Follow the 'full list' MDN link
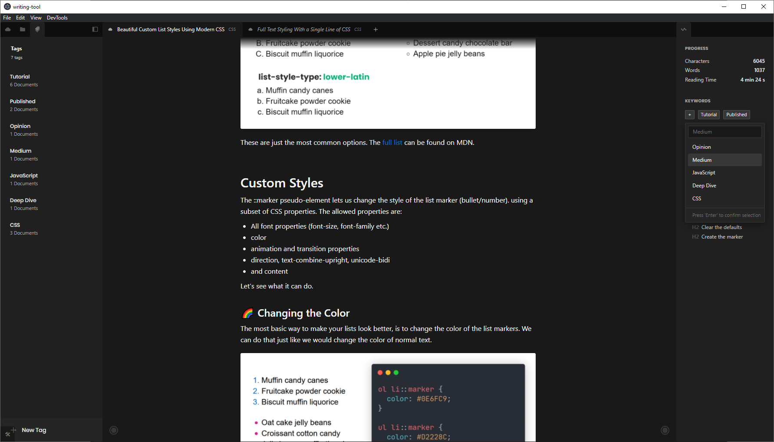 (392, 143)
